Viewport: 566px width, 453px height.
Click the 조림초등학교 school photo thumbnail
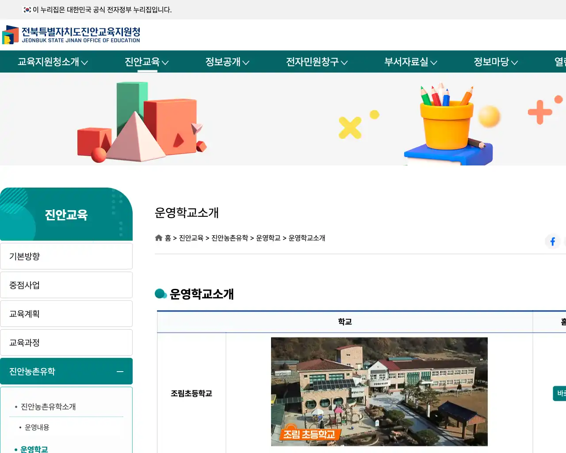point(379,392)
